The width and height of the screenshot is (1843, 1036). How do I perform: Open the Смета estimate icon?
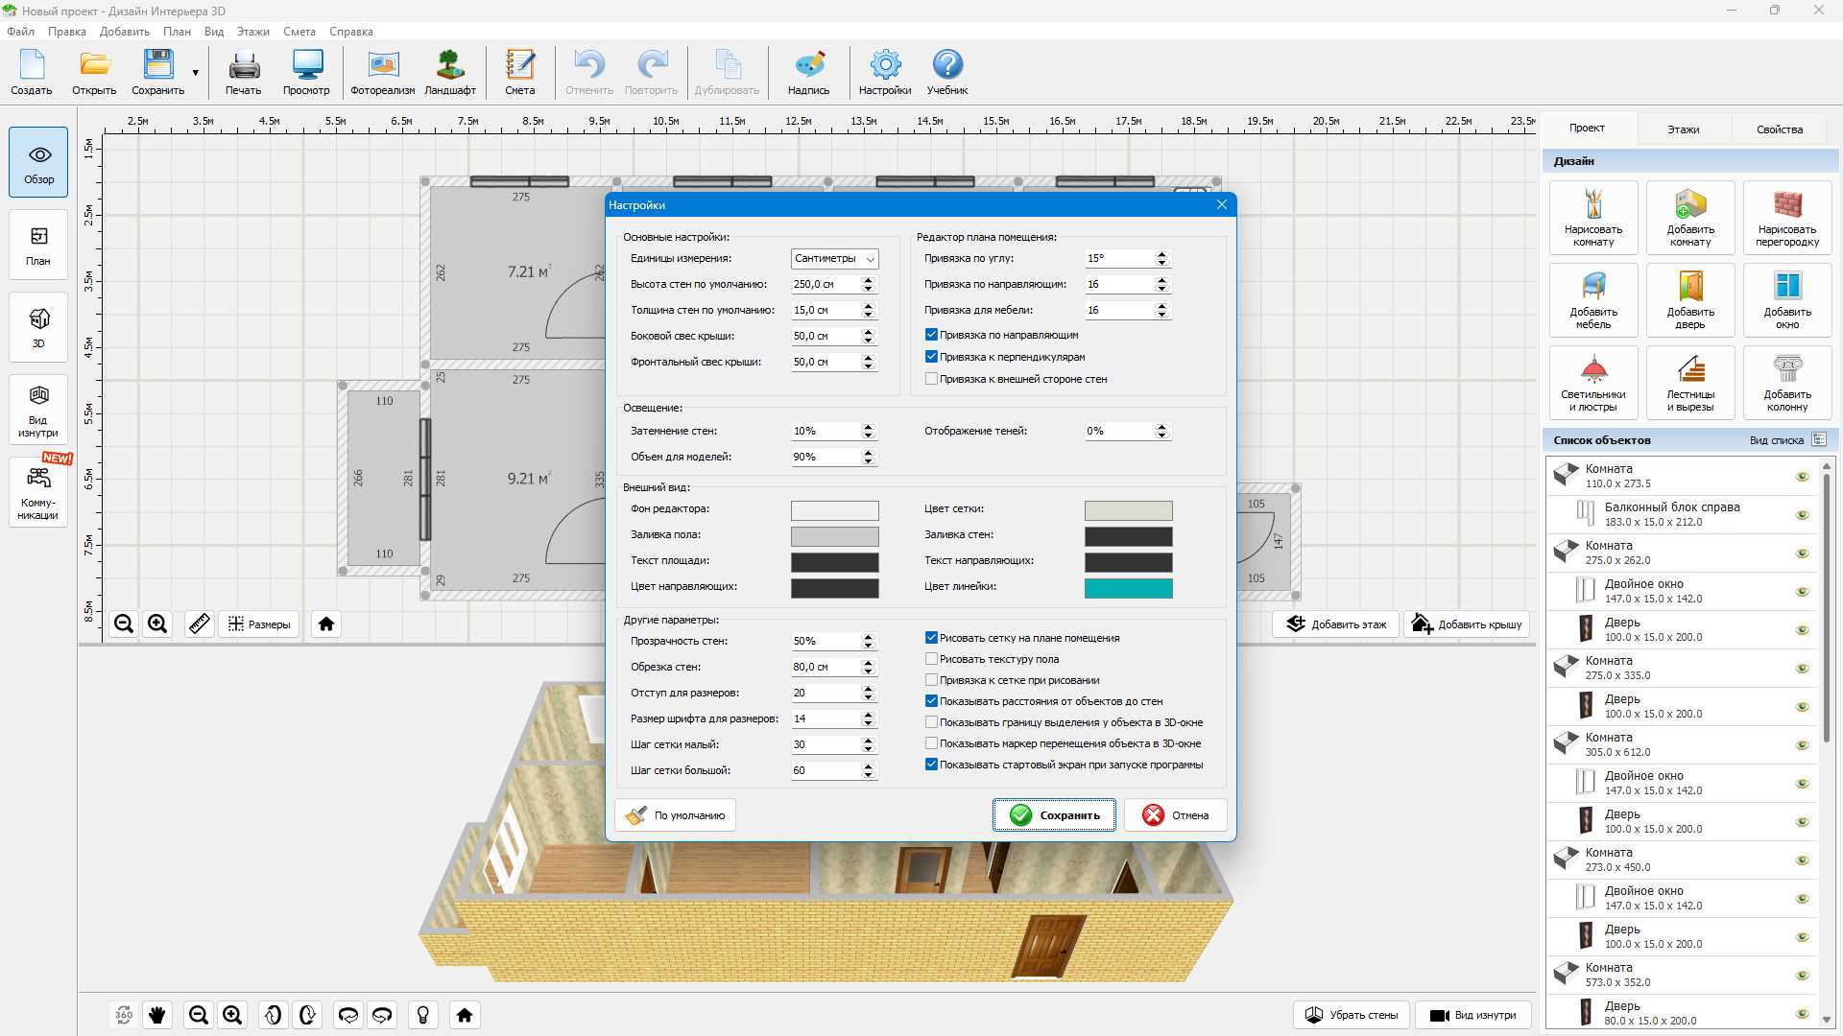(520, 72)
